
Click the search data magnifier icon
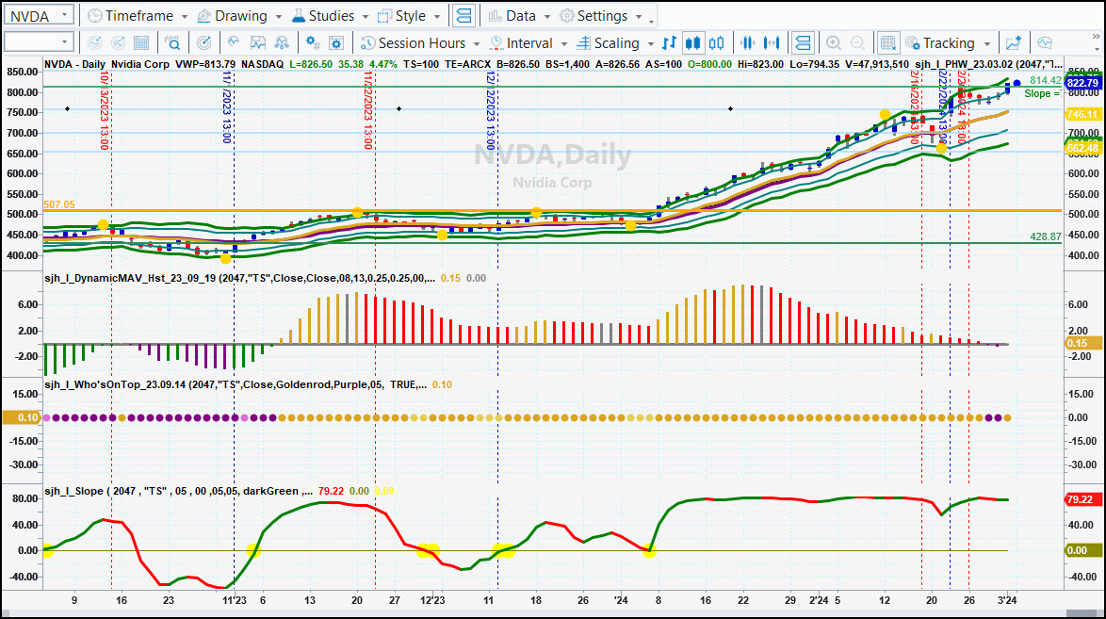172,43
